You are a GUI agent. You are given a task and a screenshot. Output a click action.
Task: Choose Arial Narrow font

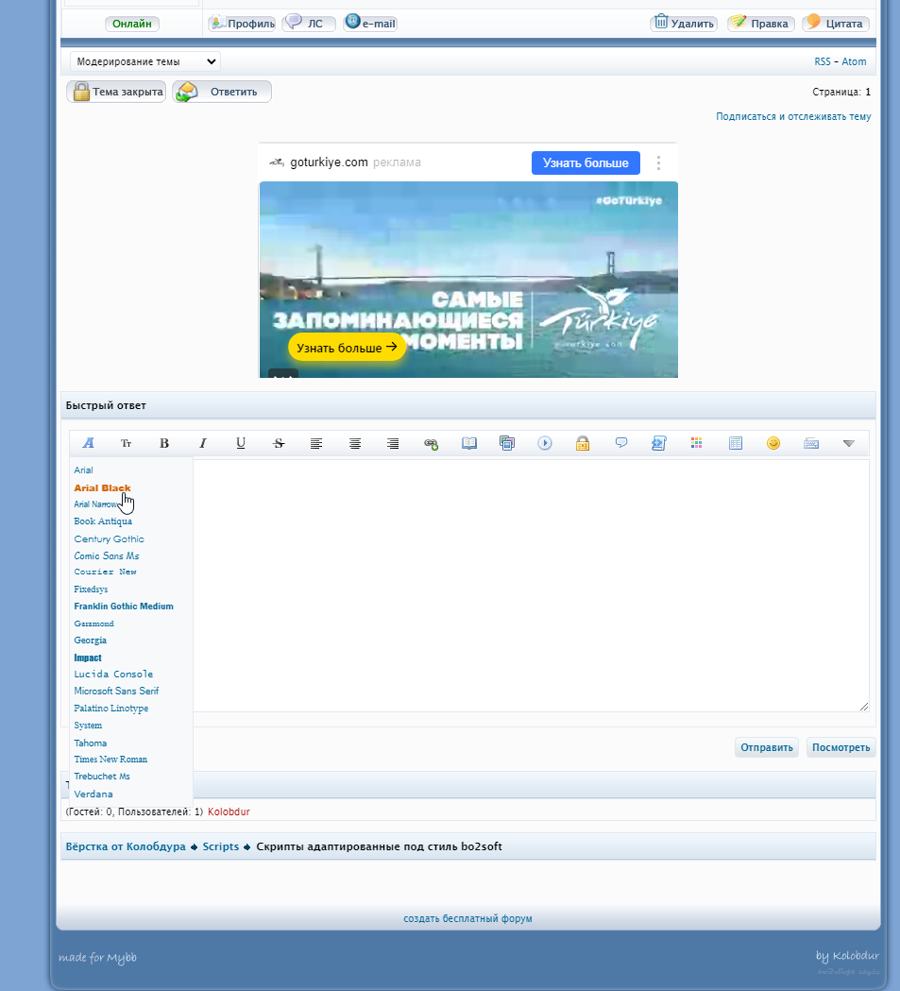pyautogui.click(x=95, y=504)
